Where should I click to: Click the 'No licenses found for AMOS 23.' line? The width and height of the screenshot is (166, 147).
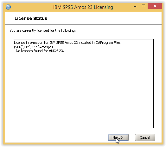[40, 51]
